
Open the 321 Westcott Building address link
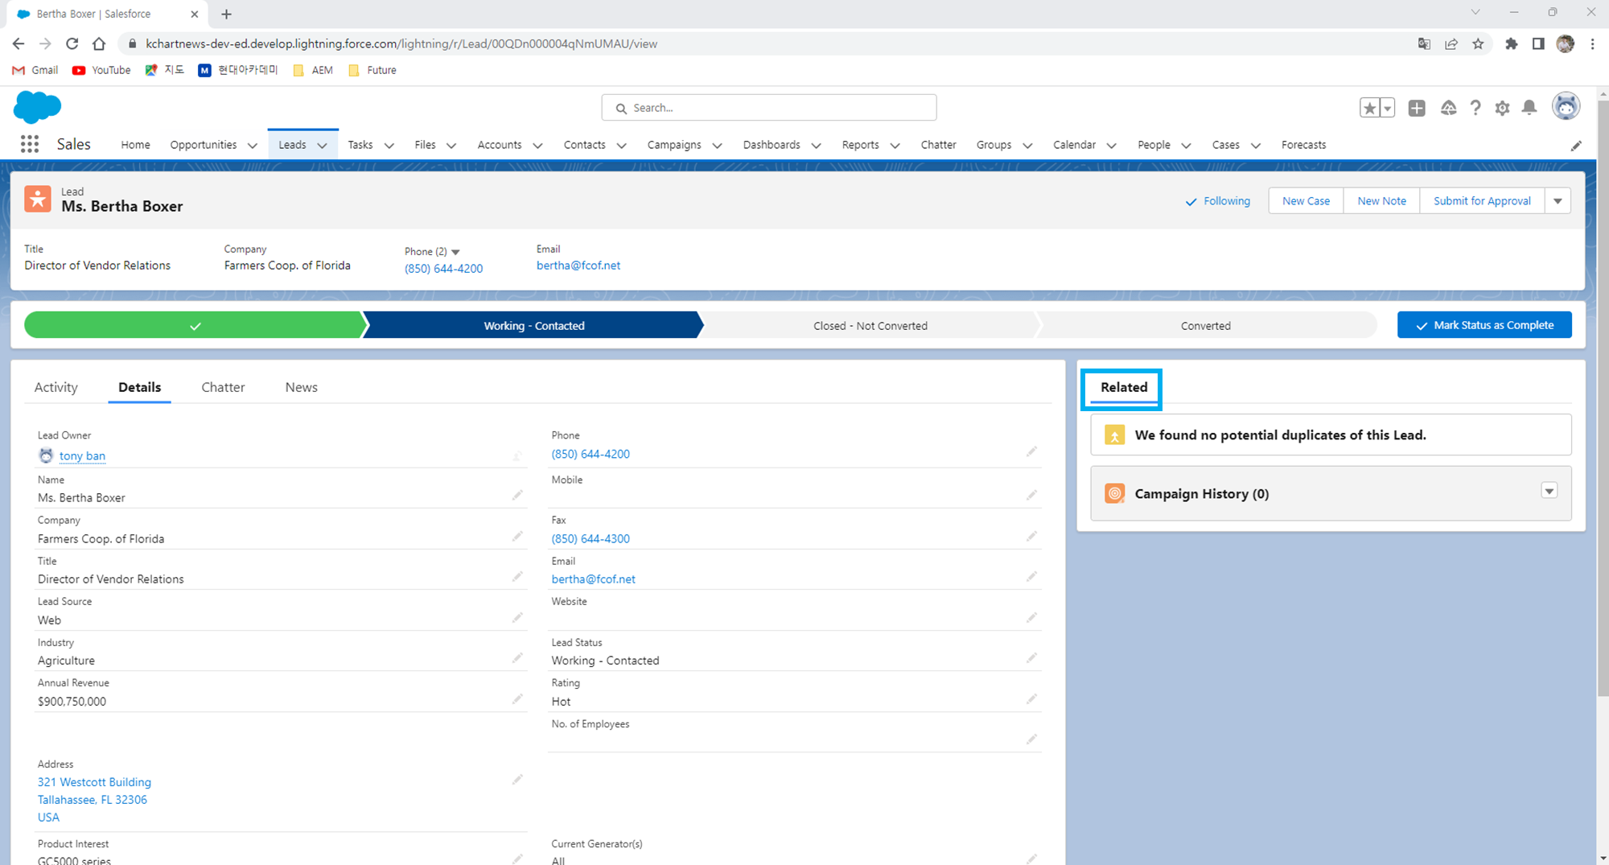(94, 782)
